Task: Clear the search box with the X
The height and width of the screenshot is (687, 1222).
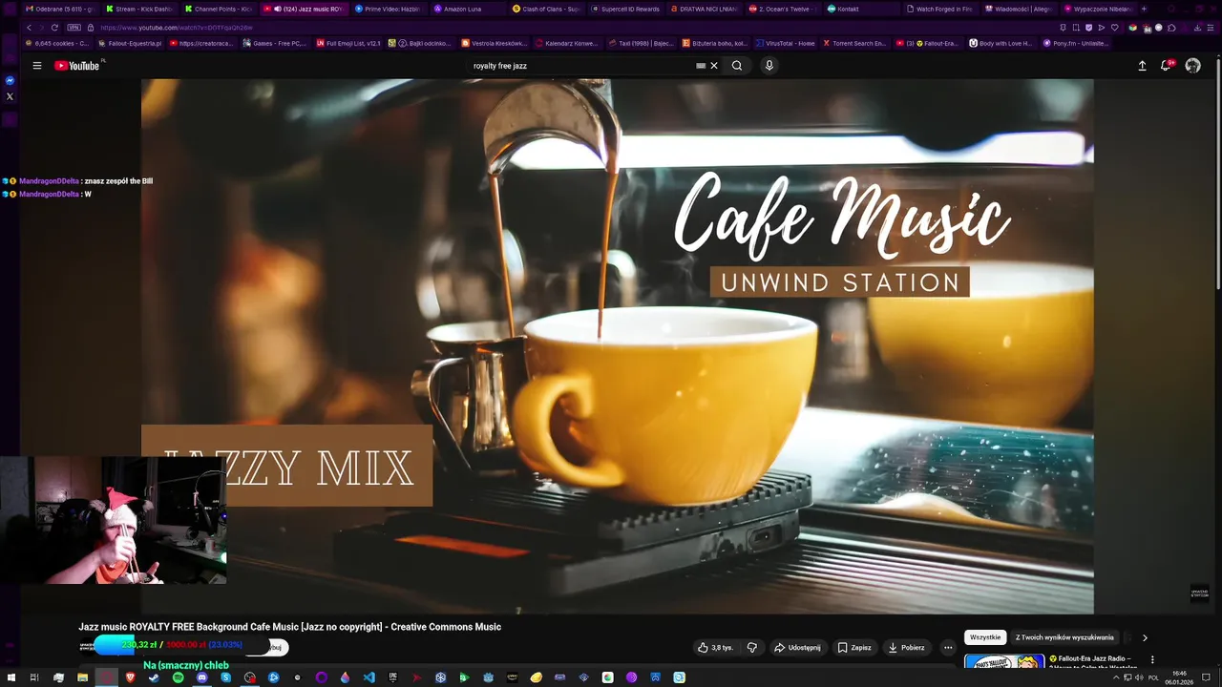Action: [x=713, y=66]
